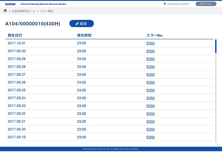Open E050 error for 2017.09.22
The width and height of the screenshot is (222, 152).
click(x=150, y=114)
